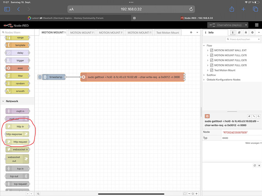Switch to Homey Community Forum browser tab

[66, 18]
